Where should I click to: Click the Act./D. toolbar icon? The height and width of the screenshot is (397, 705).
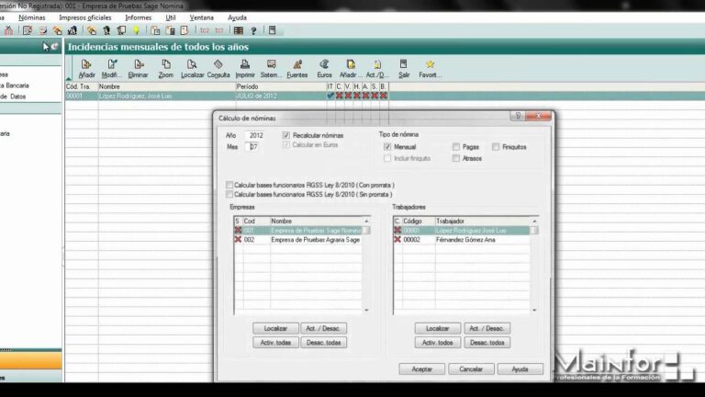click(376, 68)
